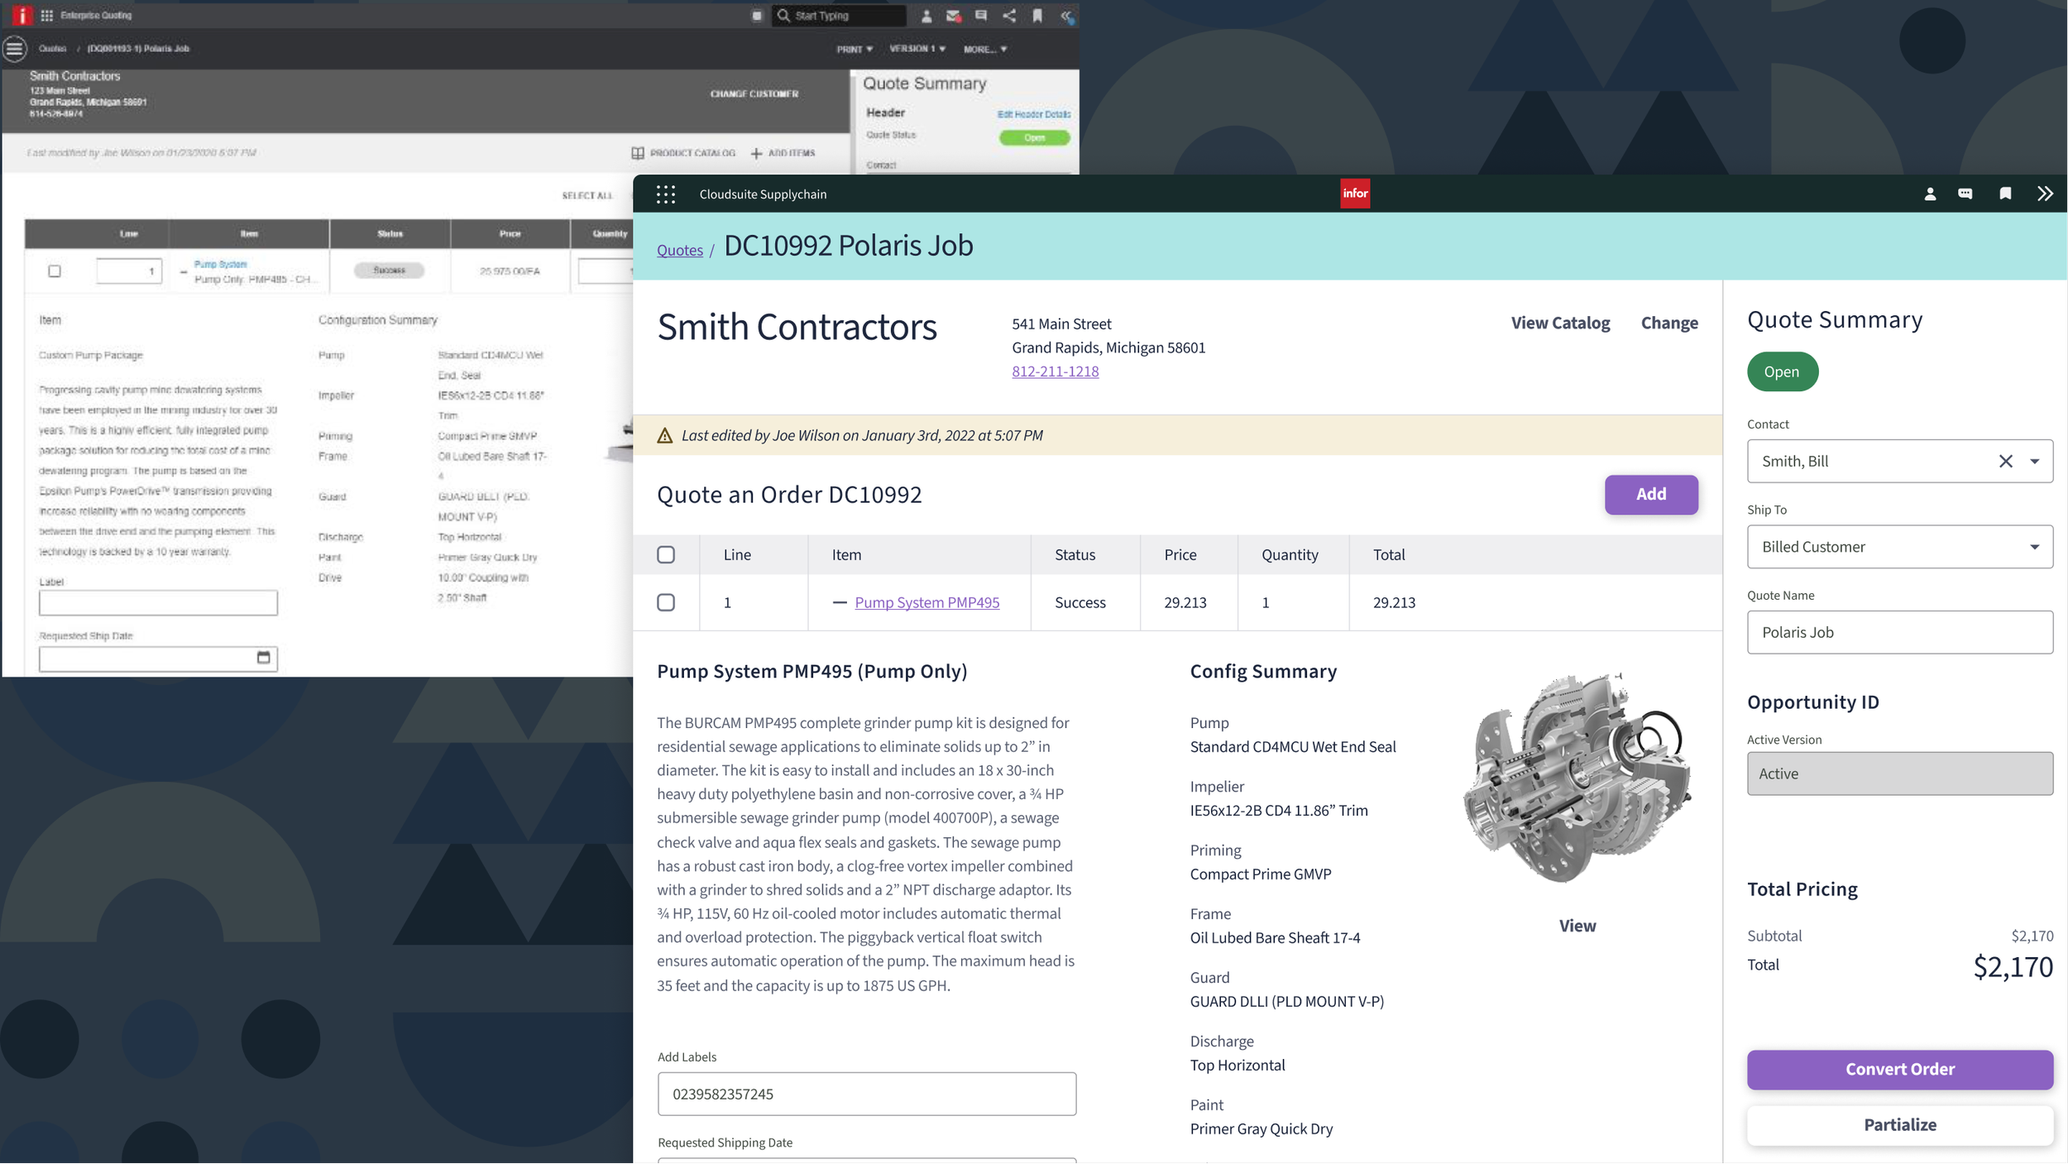Click Add Labels input field

[866, 1094]
